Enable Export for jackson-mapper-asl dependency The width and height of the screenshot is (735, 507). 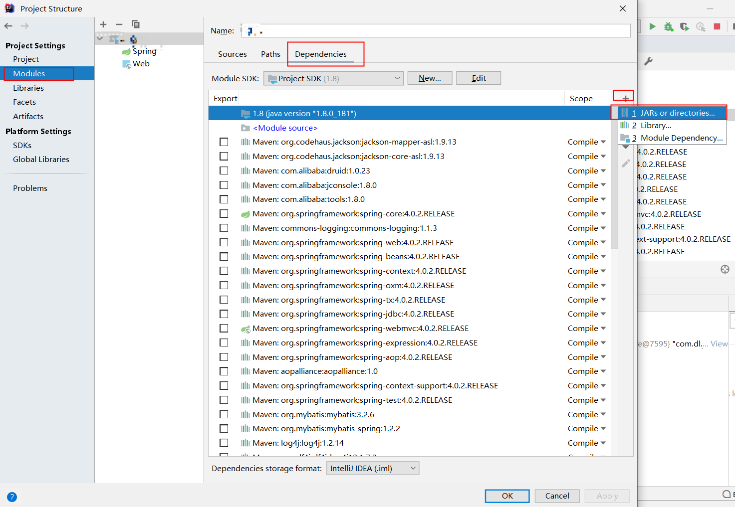pos(224,142)
